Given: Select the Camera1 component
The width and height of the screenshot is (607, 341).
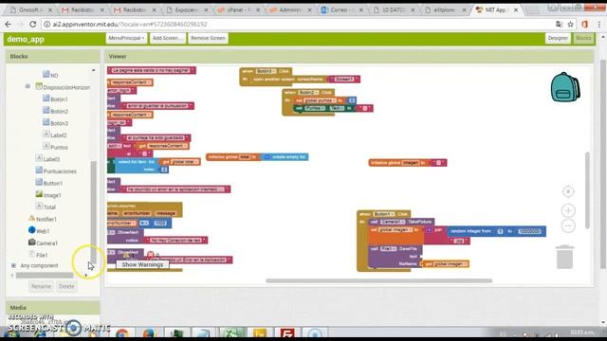Looking at the screenshot, I should click(43, 242).
